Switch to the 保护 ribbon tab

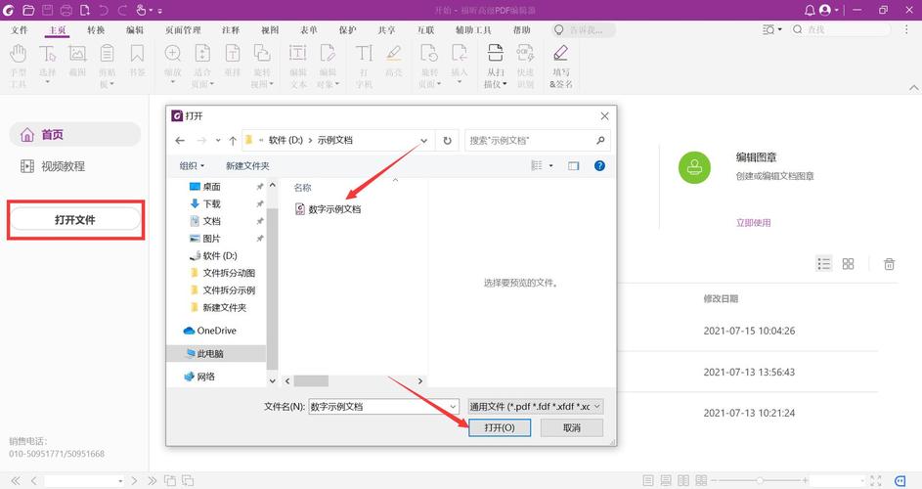click(x=347, y=29)
